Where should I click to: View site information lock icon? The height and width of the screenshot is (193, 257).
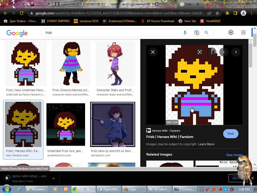pyautogui.click(x=32, y=13)
